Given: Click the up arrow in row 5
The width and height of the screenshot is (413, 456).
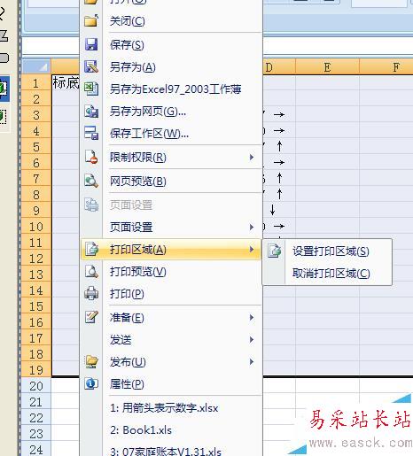Looking at the screenshot, I should pyautogui.click(x=279, y=146).
